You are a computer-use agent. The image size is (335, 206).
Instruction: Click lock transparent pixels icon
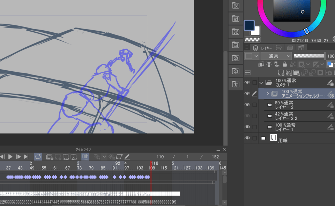293,64
